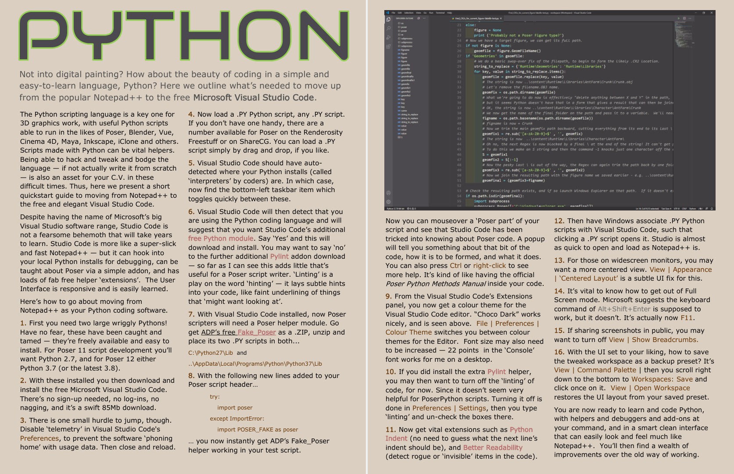Follow the 'Pylint' link in step 6
This screenshot has height=474, width=734.
279,257
